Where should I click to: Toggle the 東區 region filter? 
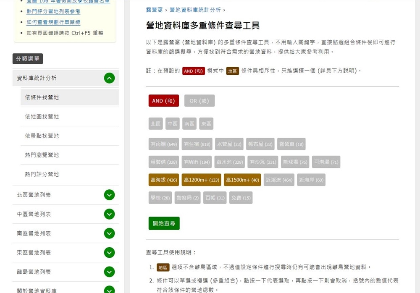coord(206,124)
